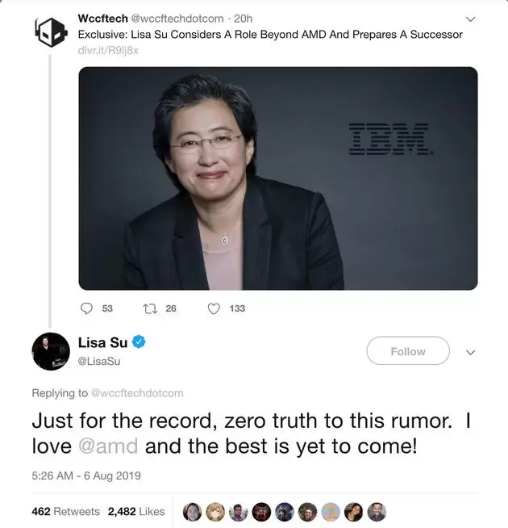Click the 5:26 AM - 6 Aug 2019 timestamp
The height and width of the screenshot is (528, 508).
[x=86, y=476]
